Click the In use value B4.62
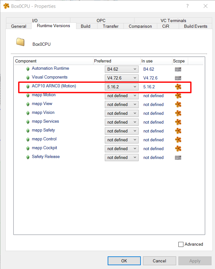 [x=149, y=69]
